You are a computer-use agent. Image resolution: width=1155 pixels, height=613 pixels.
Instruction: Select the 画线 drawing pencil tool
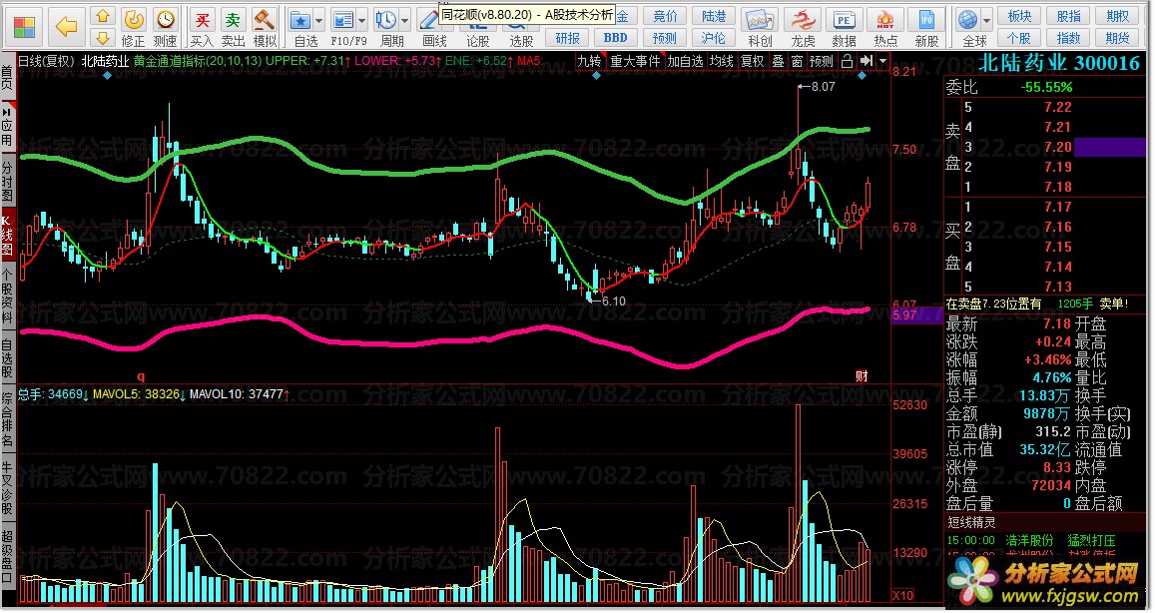(x=430, y=27)
